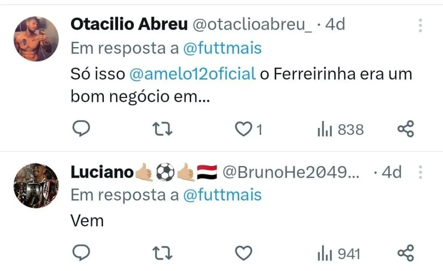The height and width of the screenshot is (271, 443).
Task: Click the @amelo12oficial mention
Action: 193,74
